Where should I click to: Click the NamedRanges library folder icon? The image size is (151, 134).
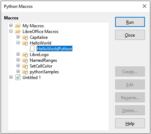pyautogui.click(x=25, y=60)
